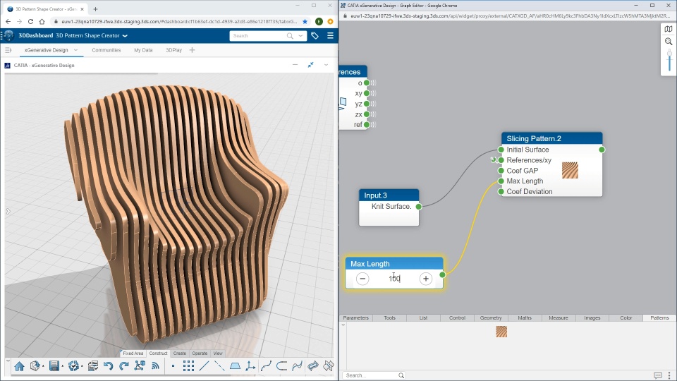Switch to the Geometry palette tab
677x381 pixels.
[x=491, y=318]
